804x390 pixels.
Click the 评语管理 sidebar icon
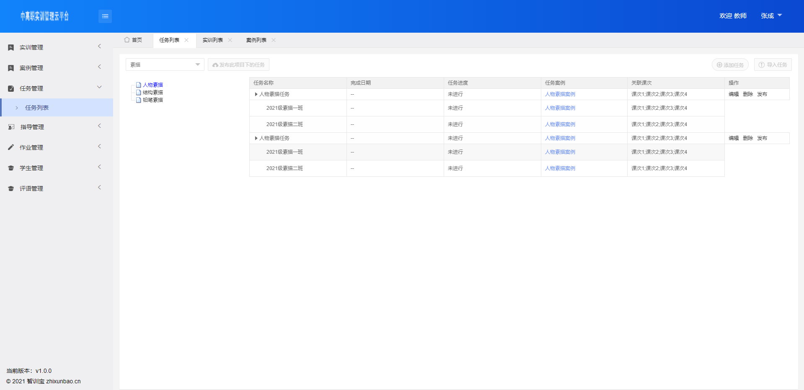[x=11, y=189]
